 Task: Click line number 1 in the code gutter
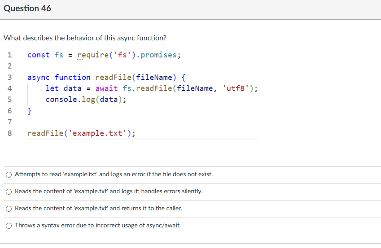coord(9,55)
